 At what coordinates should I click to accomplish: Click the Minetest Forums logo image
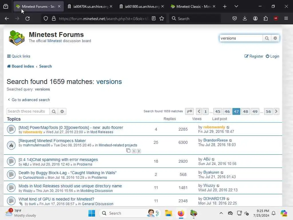17,38
